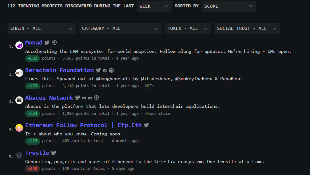Click the +223 points badge
This screenshot has height=175, width=310.
click(x=33, y=141)
